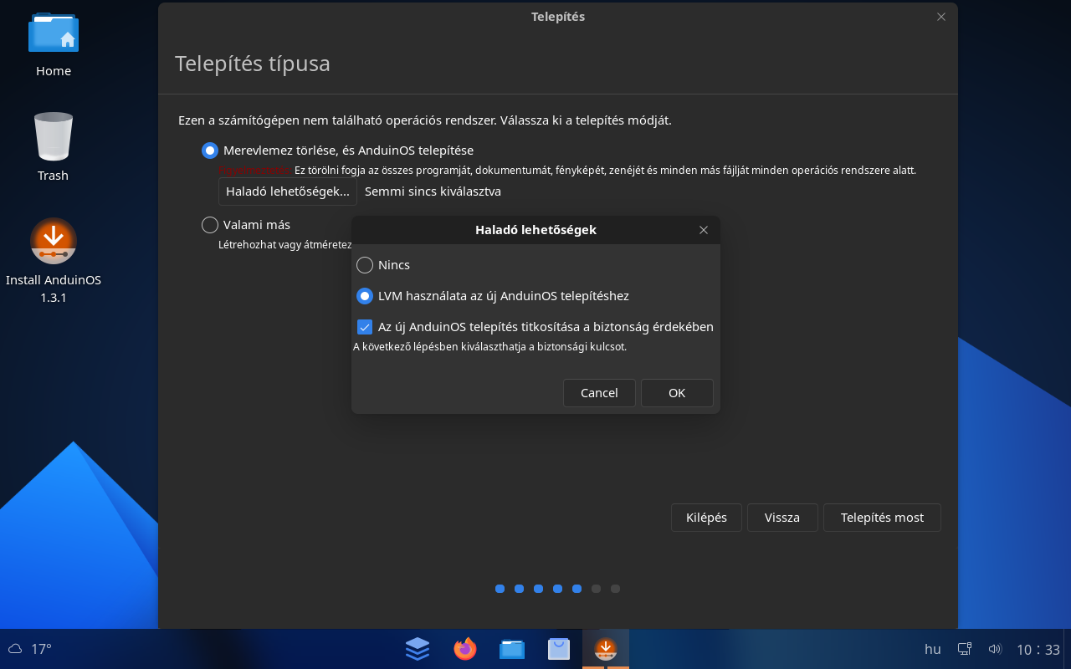Click the Telepítés window title bar text
Viewport: 1071px width, 669px height.
coord(558,17)
